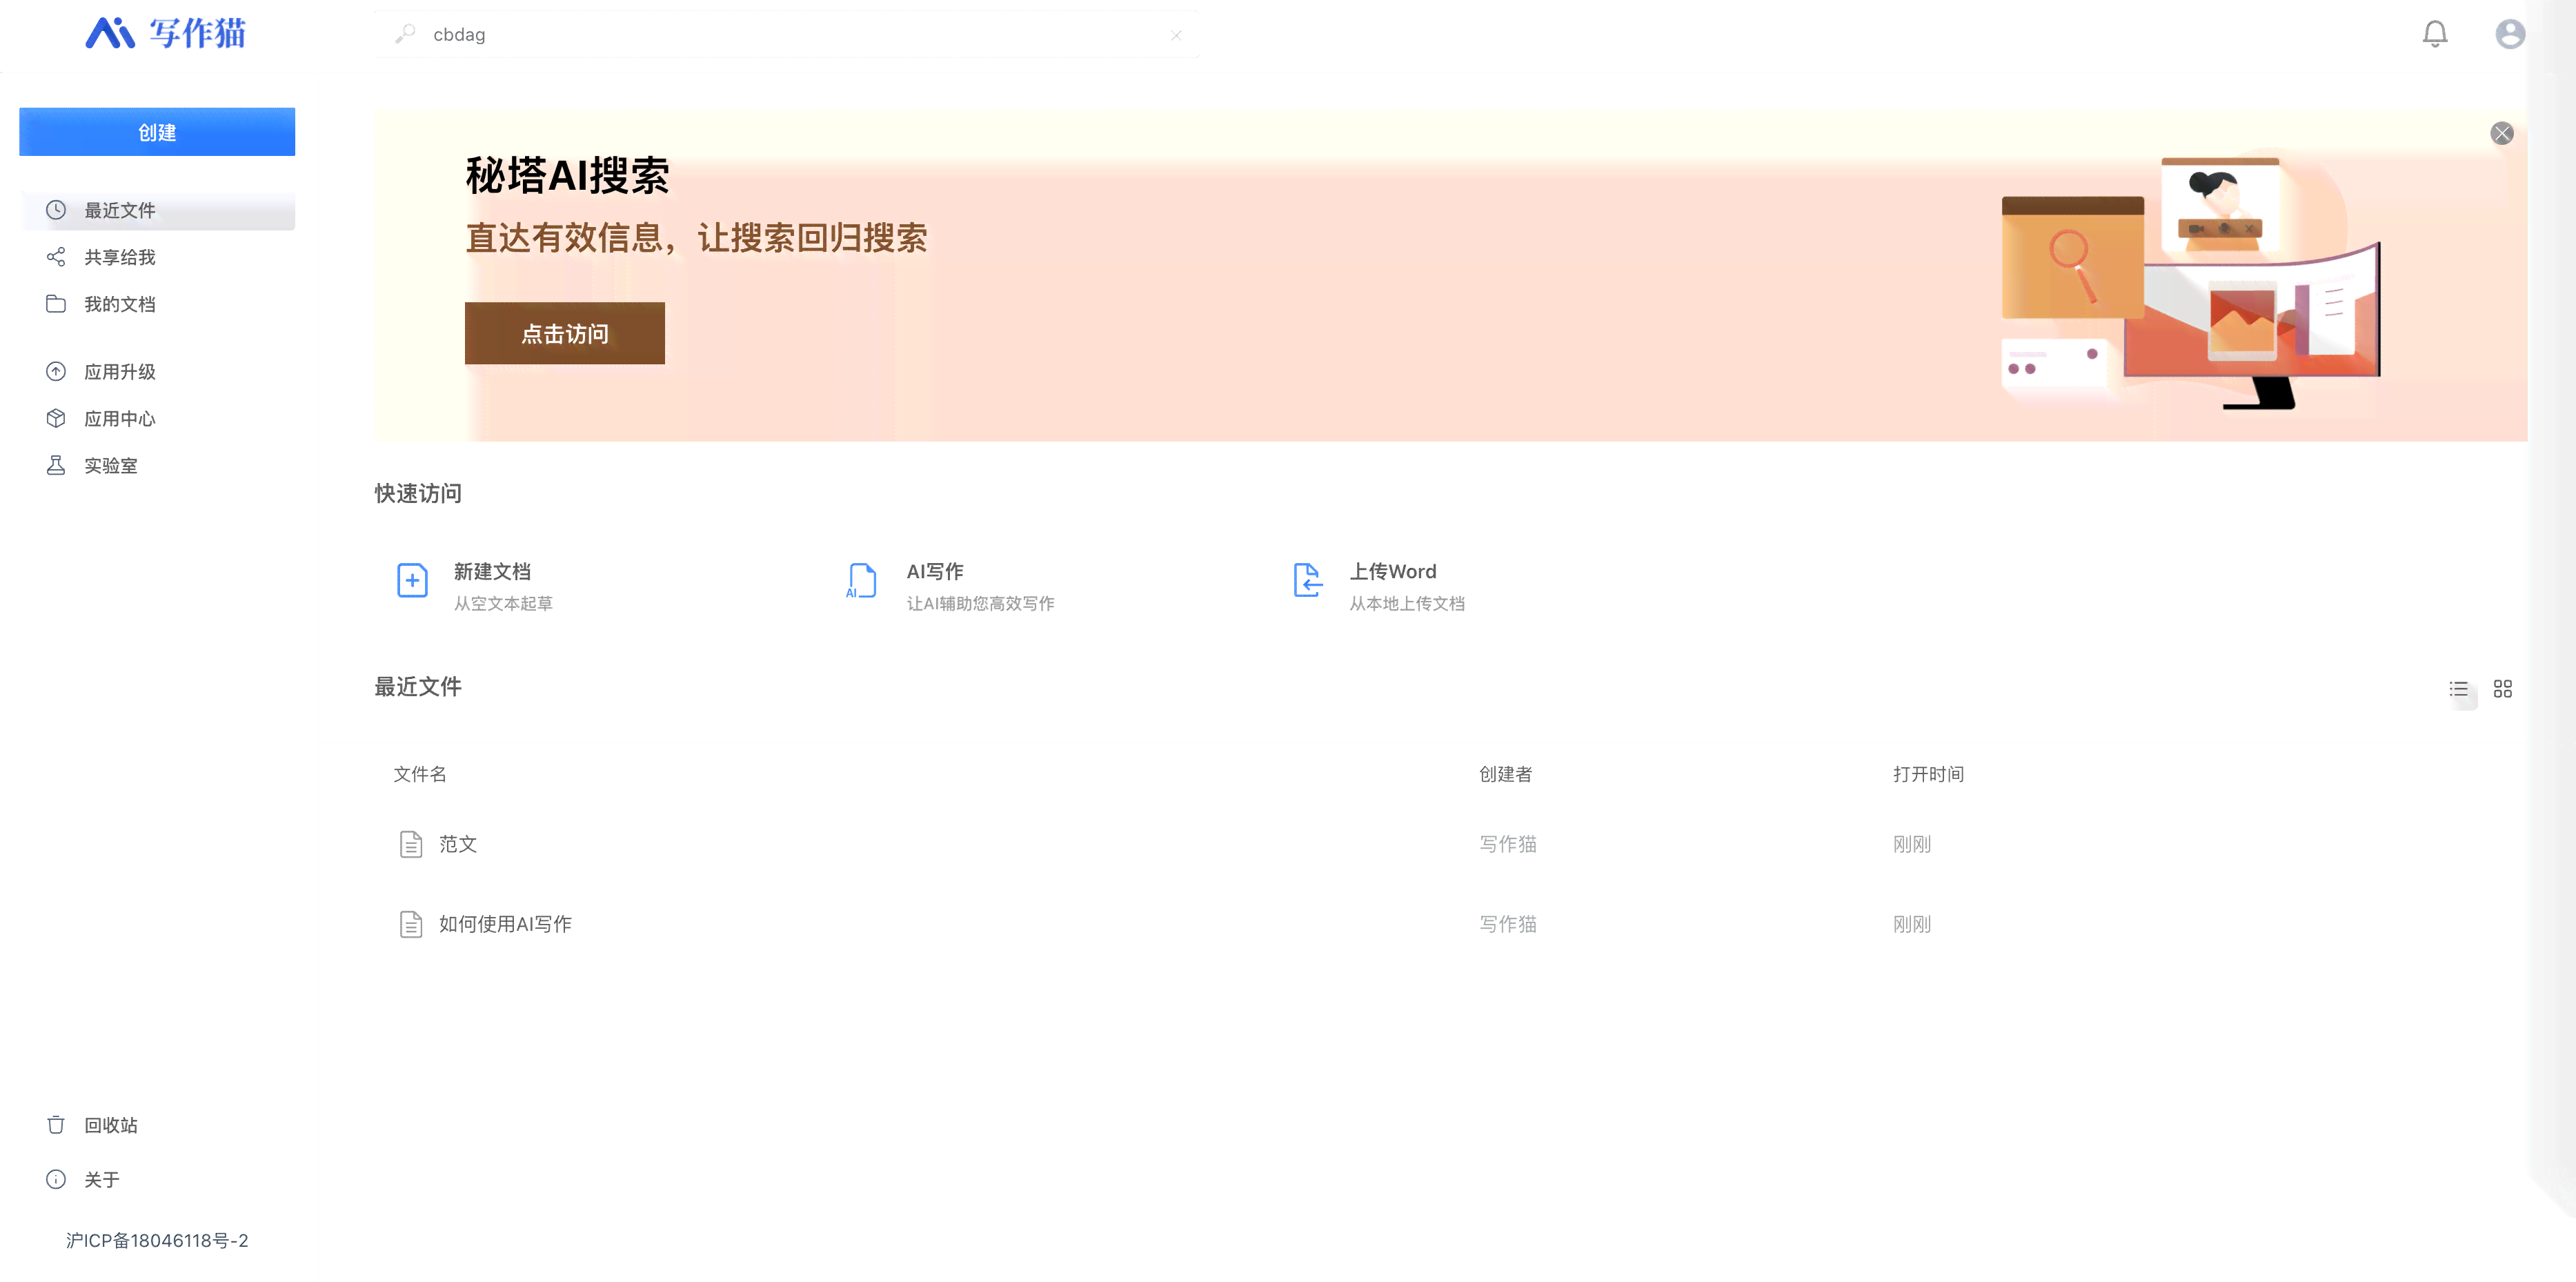The image size is (2576, 1282).
Task: Click the 文件名 column header
Action: tap(420, 774)
